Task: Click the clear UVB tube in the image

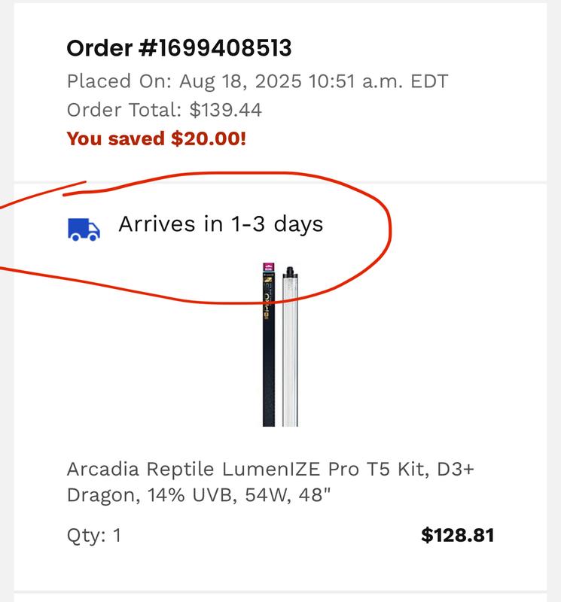Action: tap(289, 354)
